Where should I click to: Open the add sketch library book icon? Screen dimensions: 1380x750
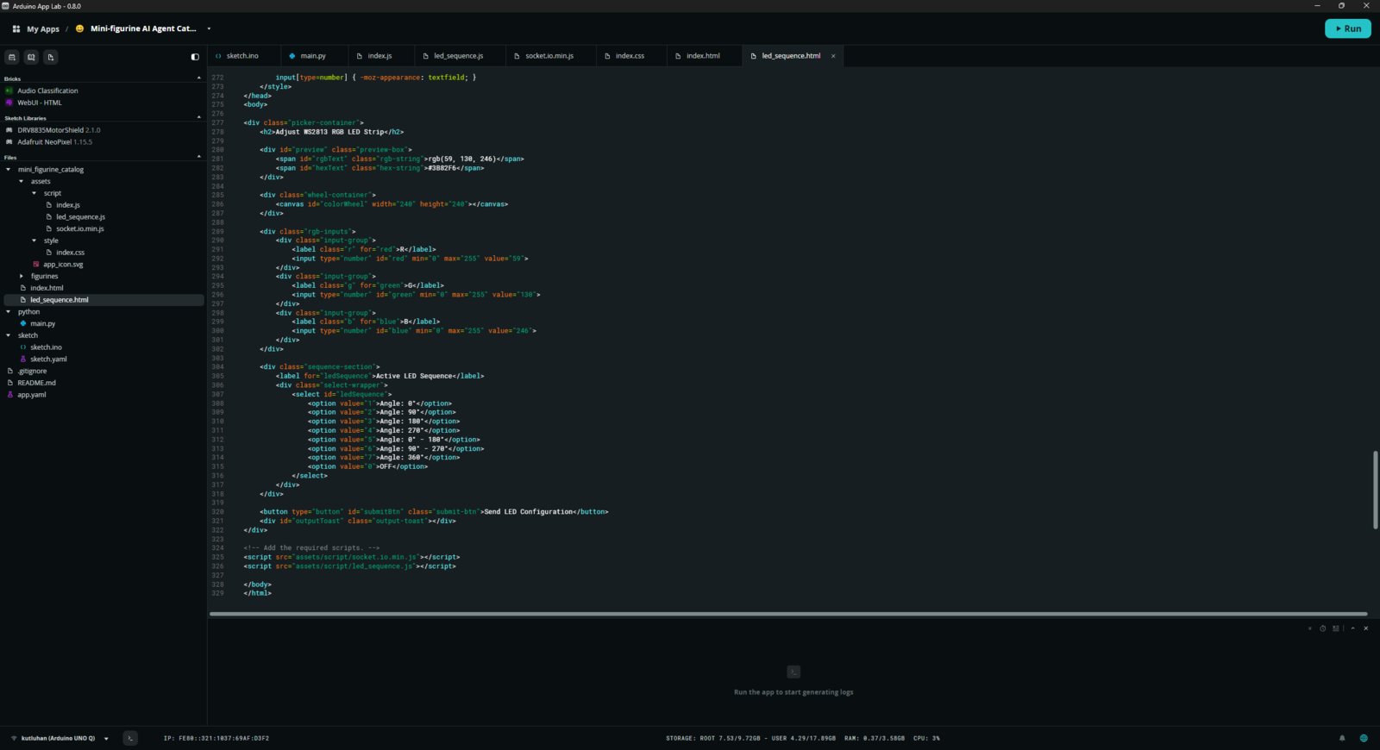(31, 57)
